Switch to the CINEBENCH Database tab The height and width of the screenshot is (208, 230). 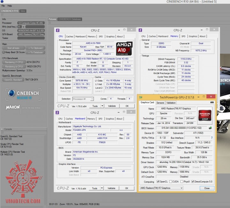pyautogui.click(x=70, y=19)
